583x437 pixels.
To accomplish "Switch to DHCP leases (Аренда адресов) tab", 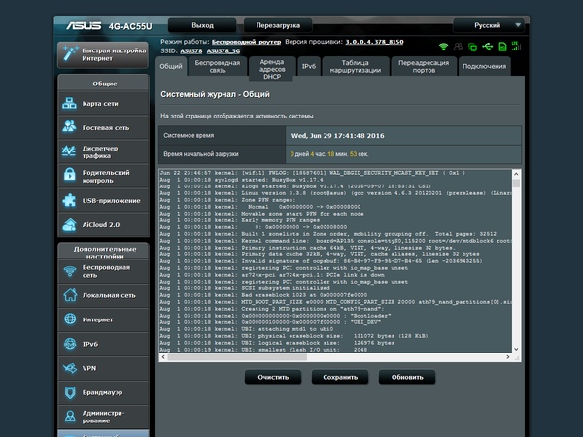I will tap(271, 66).
